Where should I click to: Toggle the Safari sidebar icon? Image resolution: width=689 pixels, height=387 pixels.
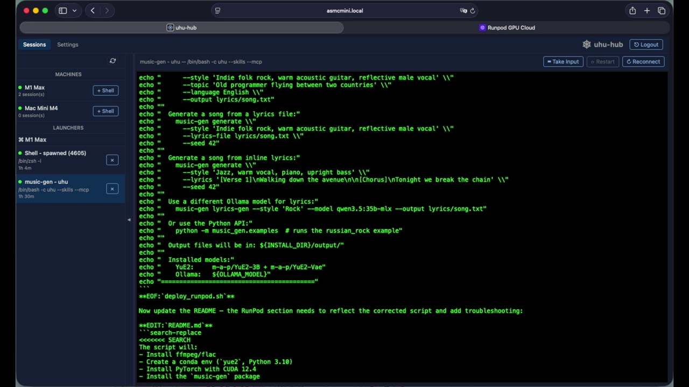tap(62, 11)
